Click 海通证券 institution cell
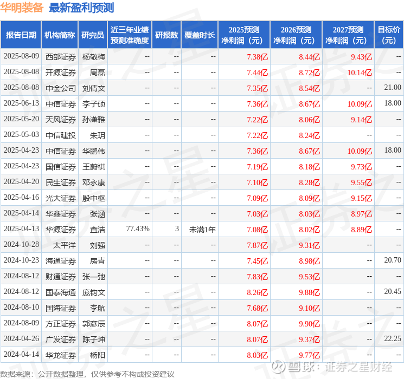 (x=61, y=261)
